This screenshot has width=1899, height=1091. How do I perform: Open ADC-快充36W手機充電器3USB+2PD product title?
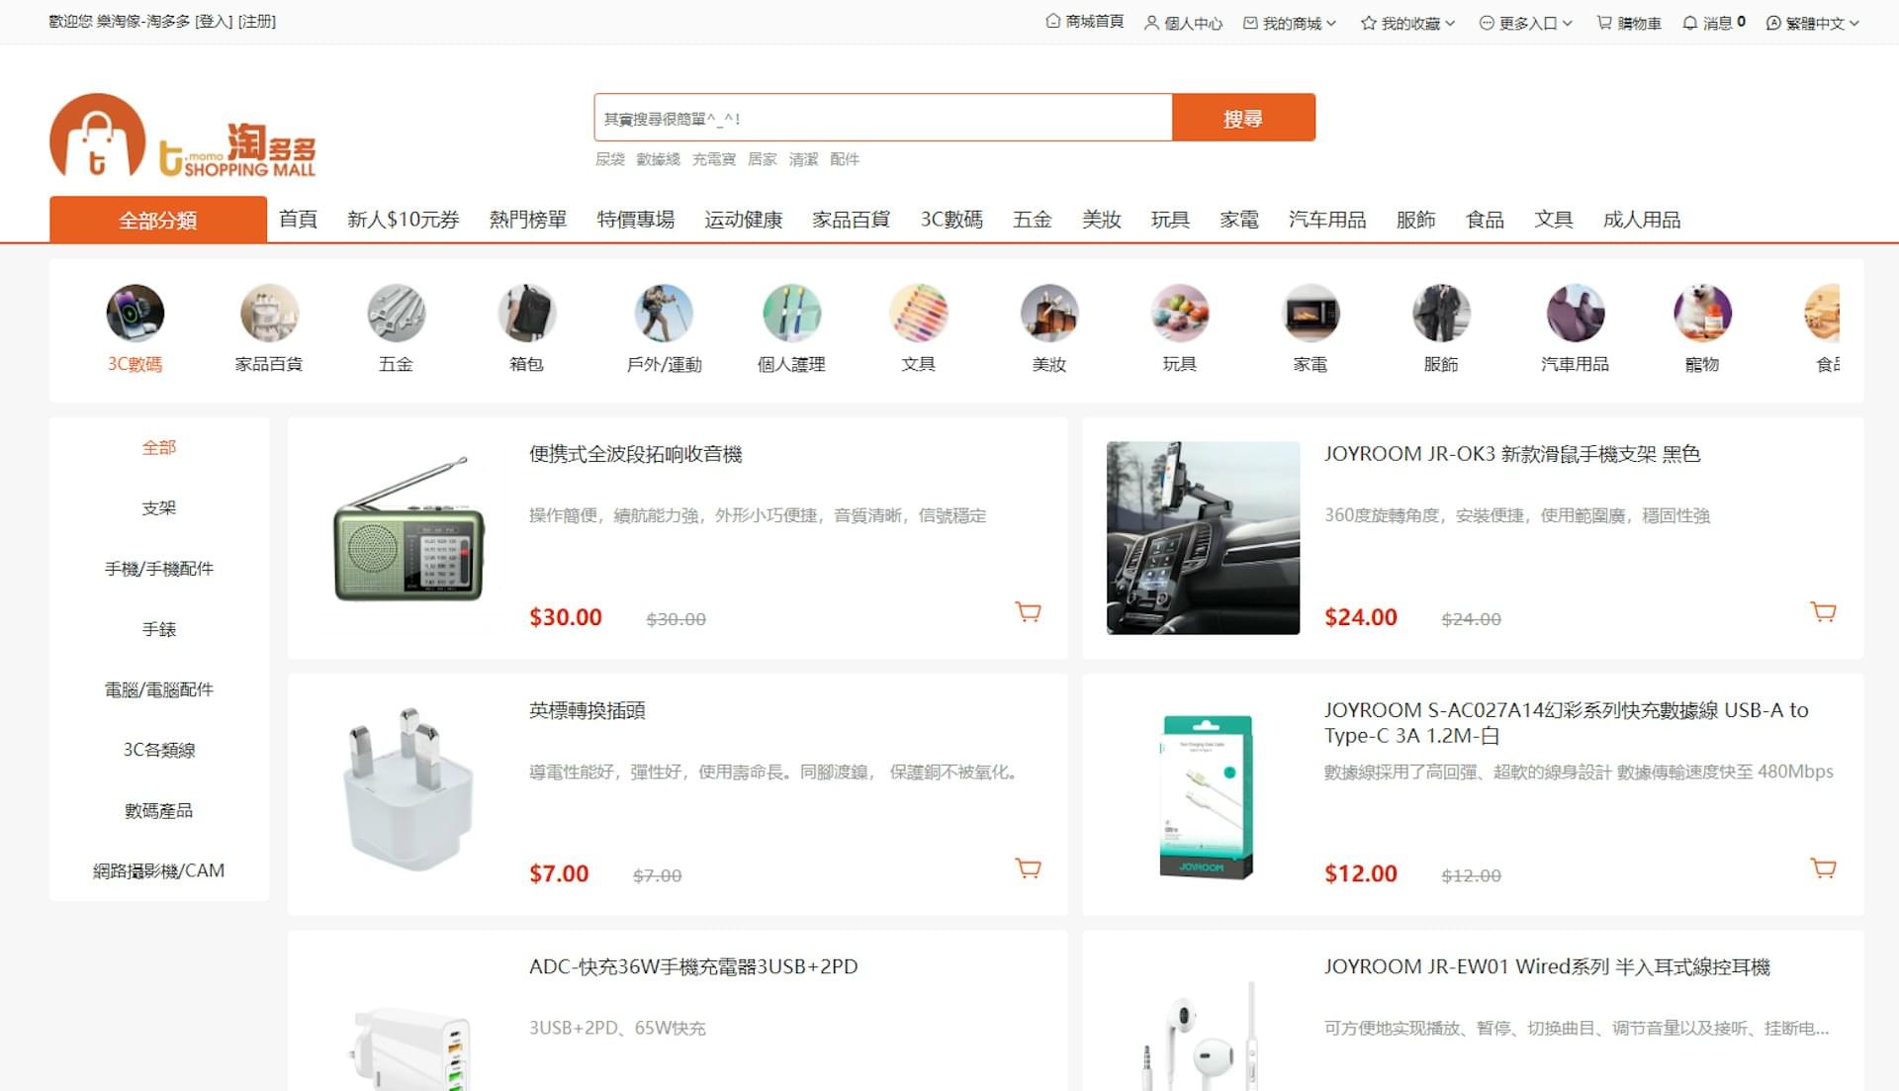(693, 967)
